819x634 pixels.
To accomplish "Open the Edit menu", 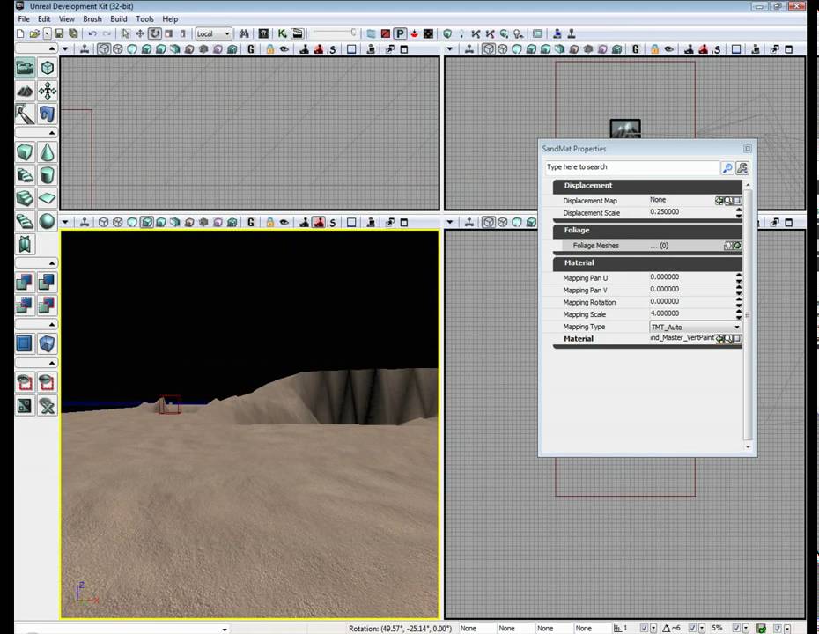I will point(44,18).
